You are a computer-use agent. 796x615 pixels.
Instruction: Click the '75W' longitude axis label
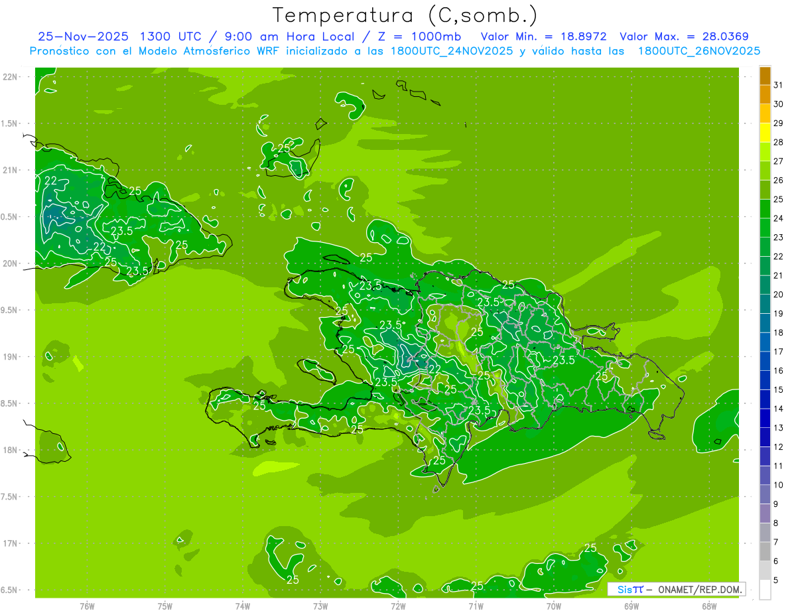[165, 606]
